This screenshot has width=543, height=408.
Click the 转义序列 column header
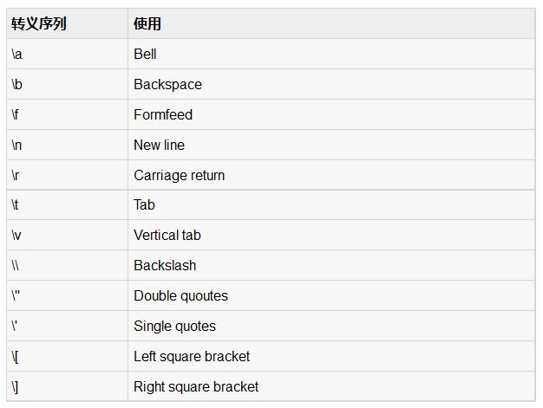[x=39, y=23]
